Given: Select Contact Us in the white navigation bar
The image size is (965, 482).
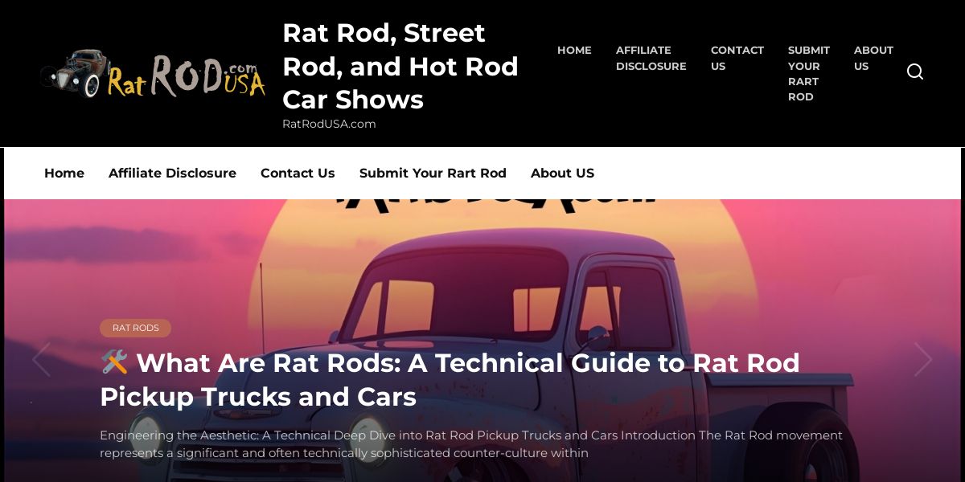Looking at the screenshot, I should coord(298,173).
